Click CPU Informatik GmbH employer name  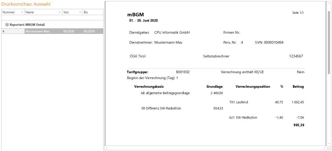tap(172, 33)
